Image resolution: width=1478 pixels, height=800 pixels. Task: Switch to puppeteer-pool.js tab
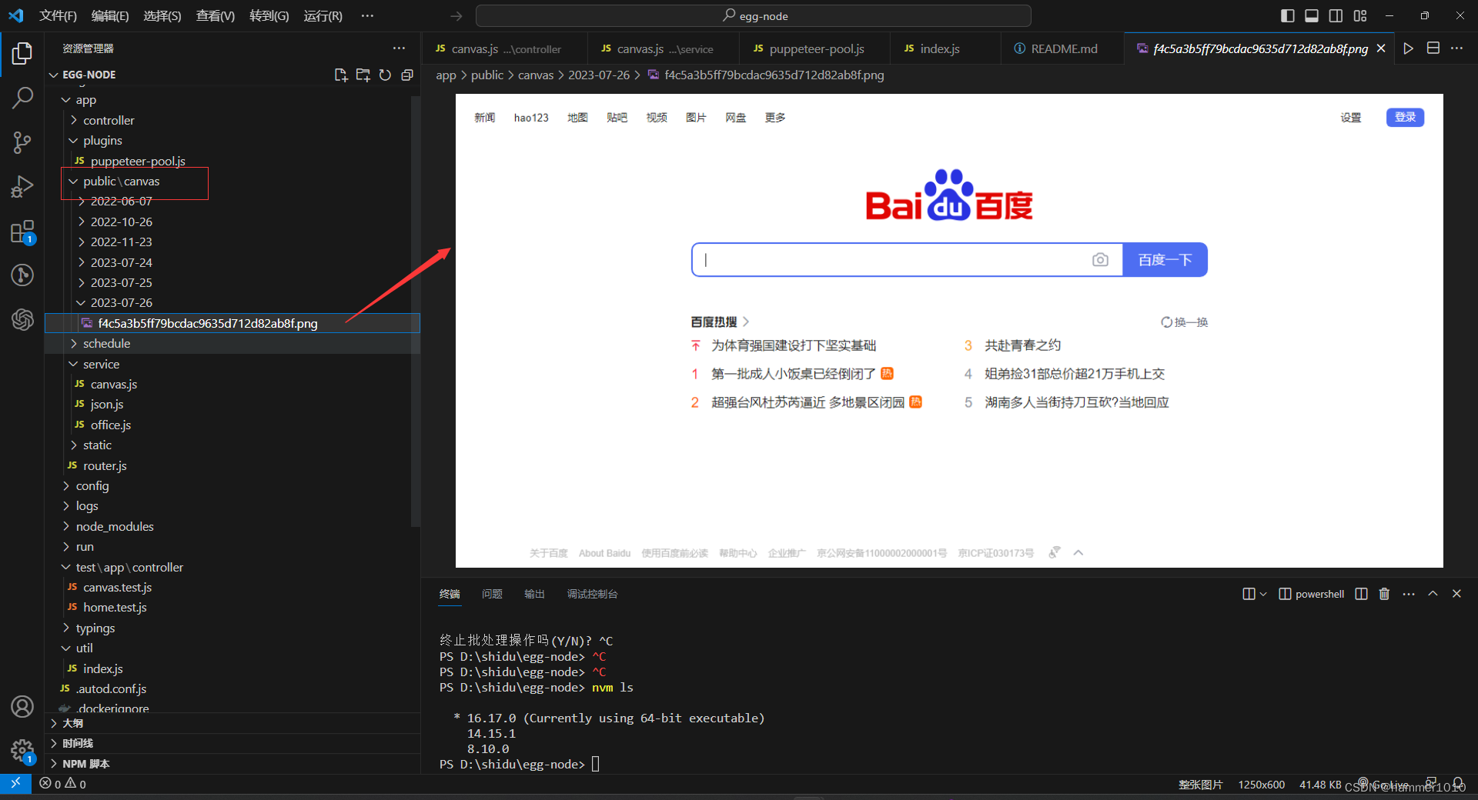tap(816, 48)
